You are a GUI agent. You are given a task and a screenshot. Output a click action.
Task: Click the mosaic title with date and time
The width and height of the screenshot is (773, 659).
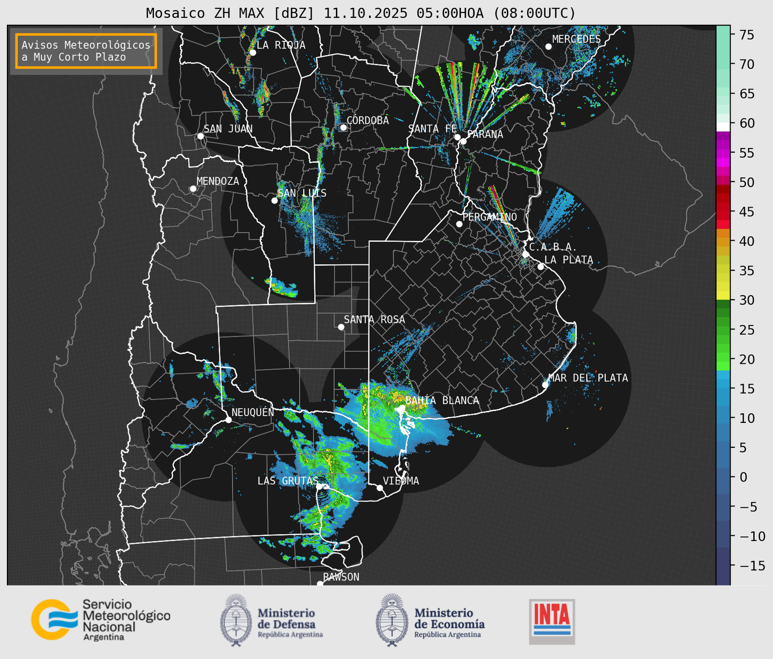click(x=361, y=13)
